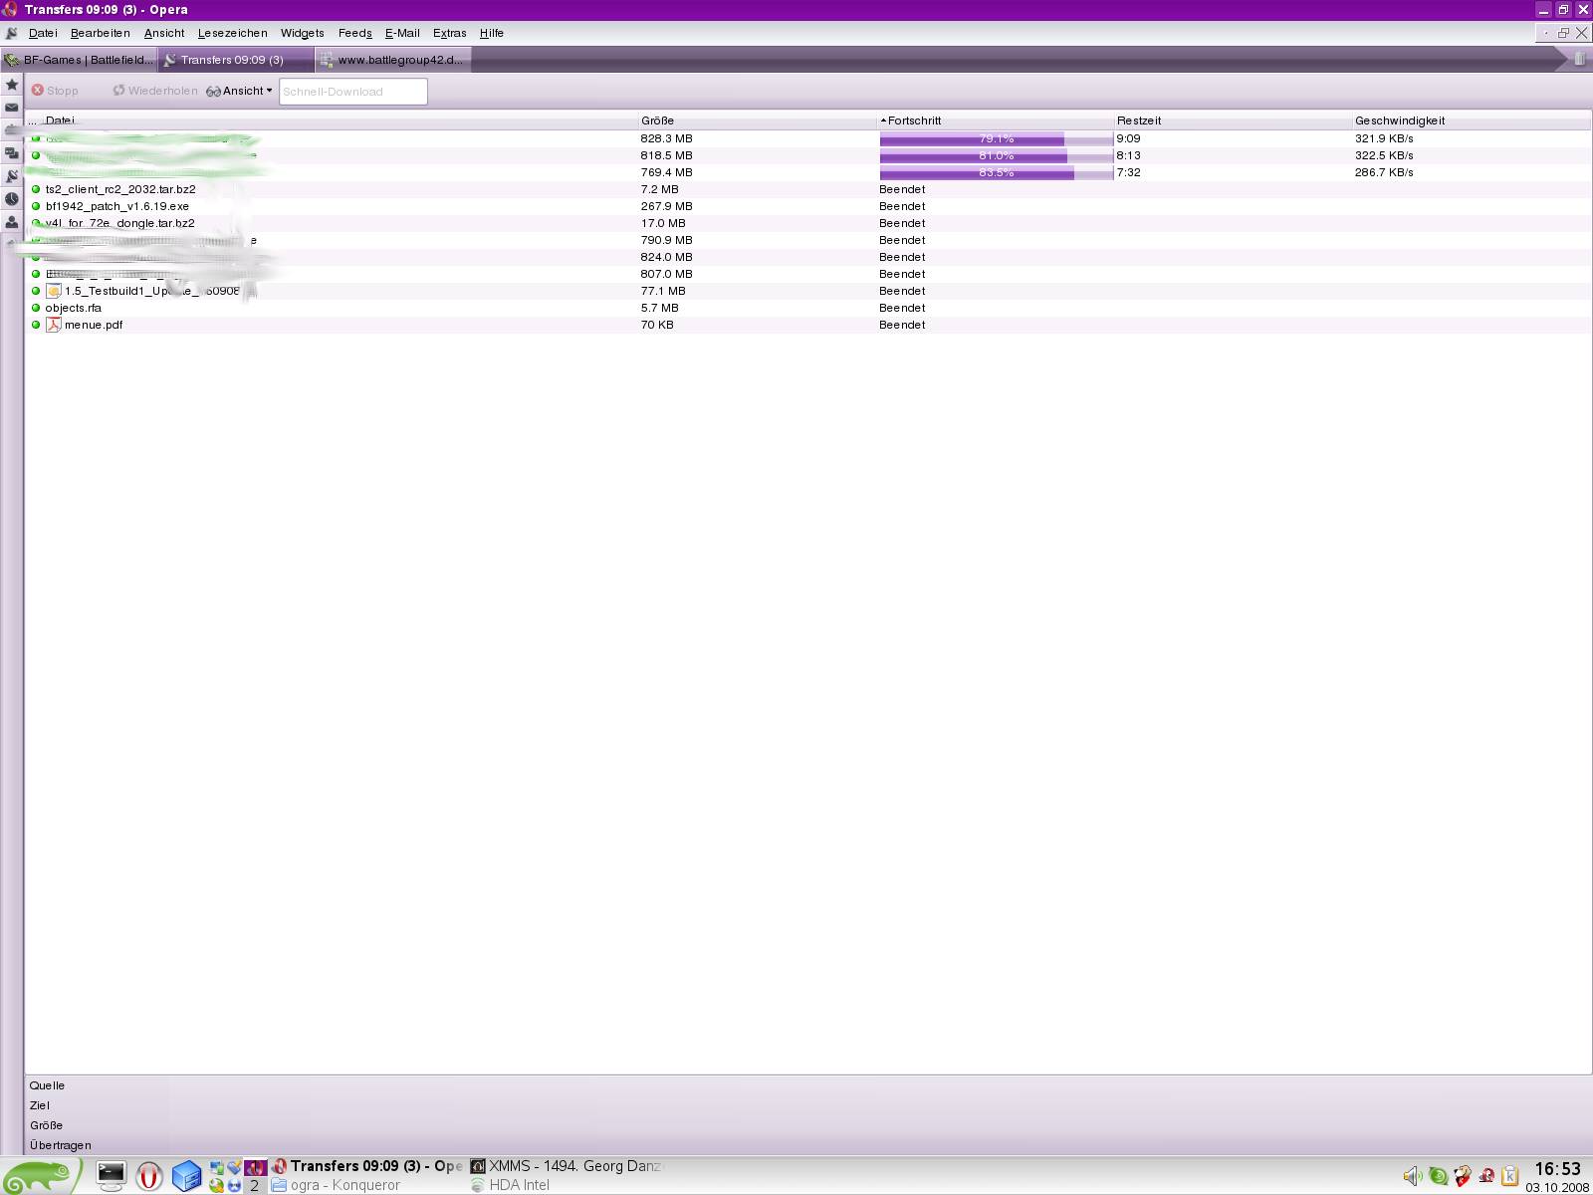
Task: Open the E-Mail menu
Action: (x=402, y=33)
